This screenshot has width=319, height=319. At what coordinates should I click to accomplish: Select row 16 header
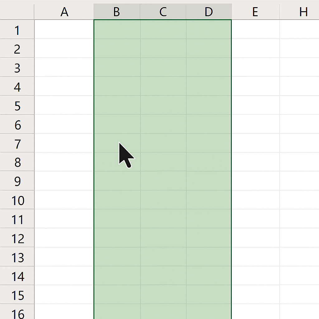(17, 312)
